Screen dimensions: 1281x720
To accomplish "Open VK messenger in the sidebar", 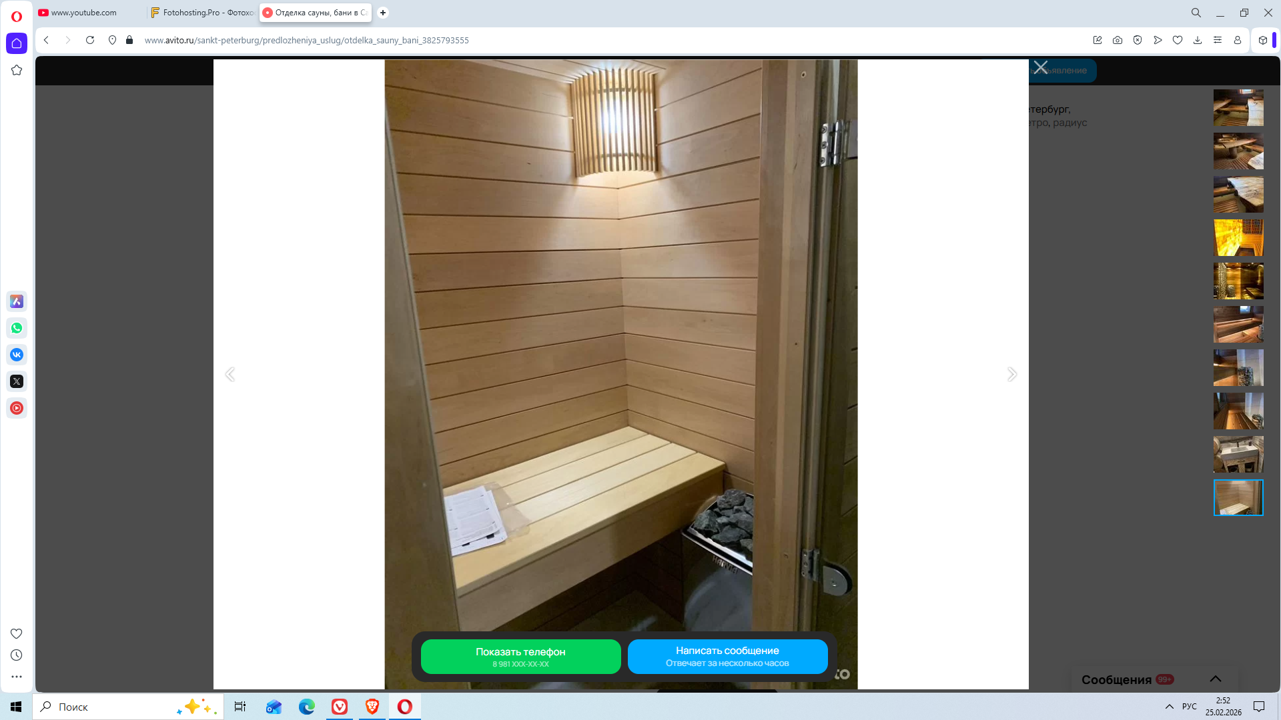I will coord(17,355).
